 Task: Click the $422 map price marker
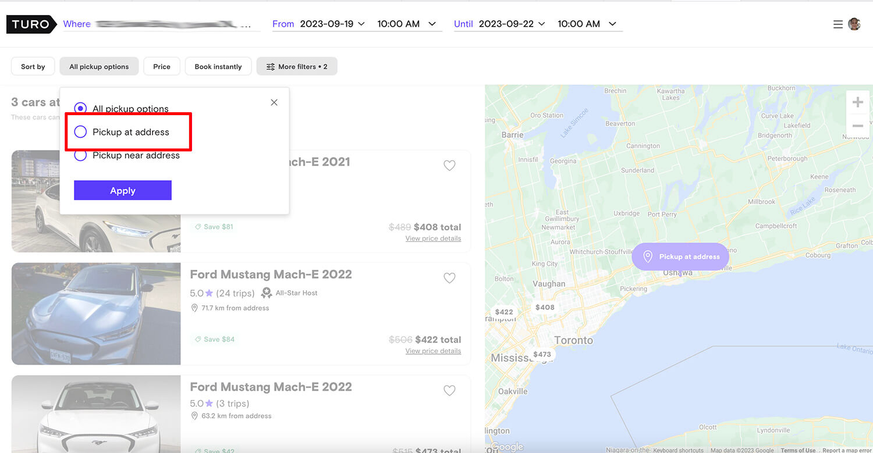point(504,312)
